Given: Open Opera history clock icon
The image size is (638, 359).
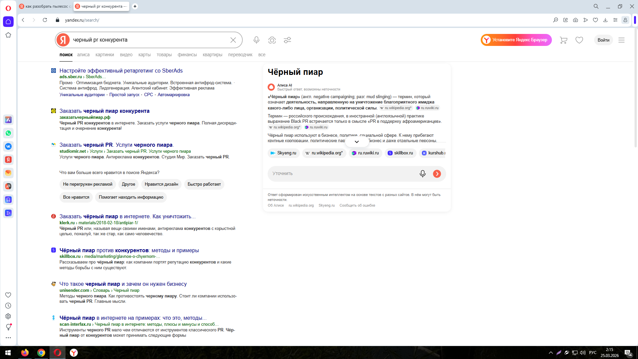Looking at the screenshot, I should (8, 306).
